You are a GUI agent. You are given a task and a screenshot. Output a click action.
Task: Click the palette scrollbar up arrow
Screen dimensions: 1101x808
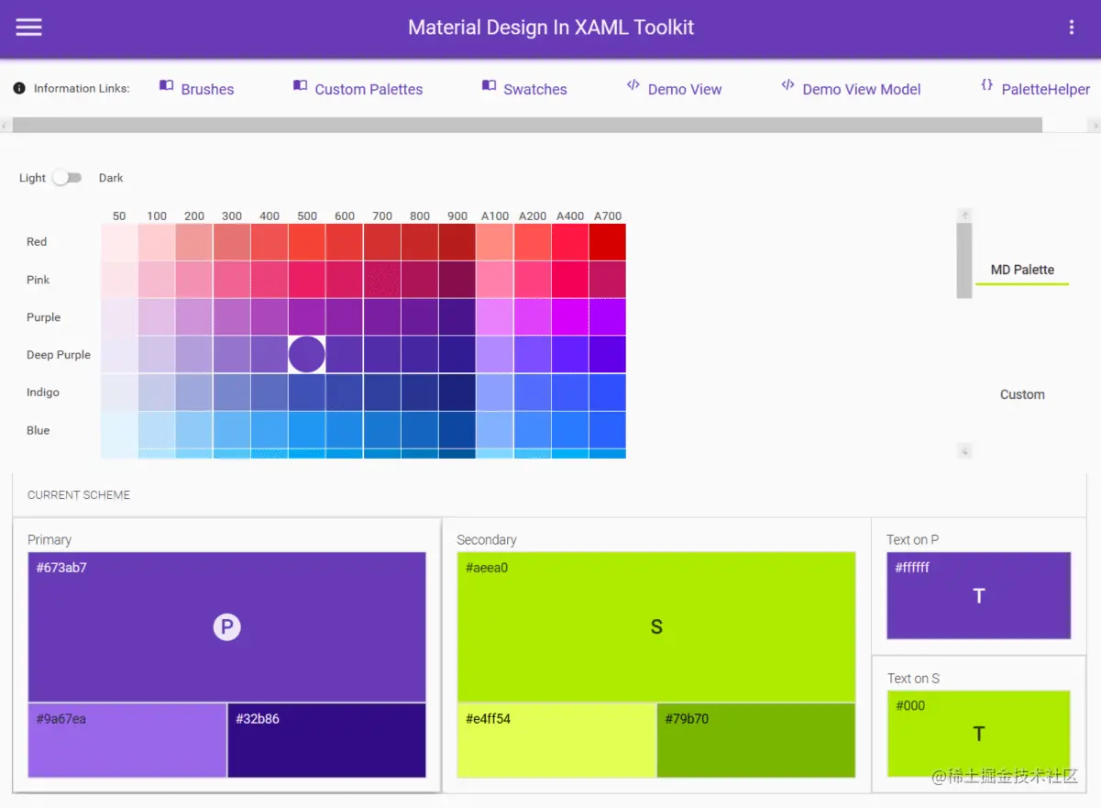[964, 216]
